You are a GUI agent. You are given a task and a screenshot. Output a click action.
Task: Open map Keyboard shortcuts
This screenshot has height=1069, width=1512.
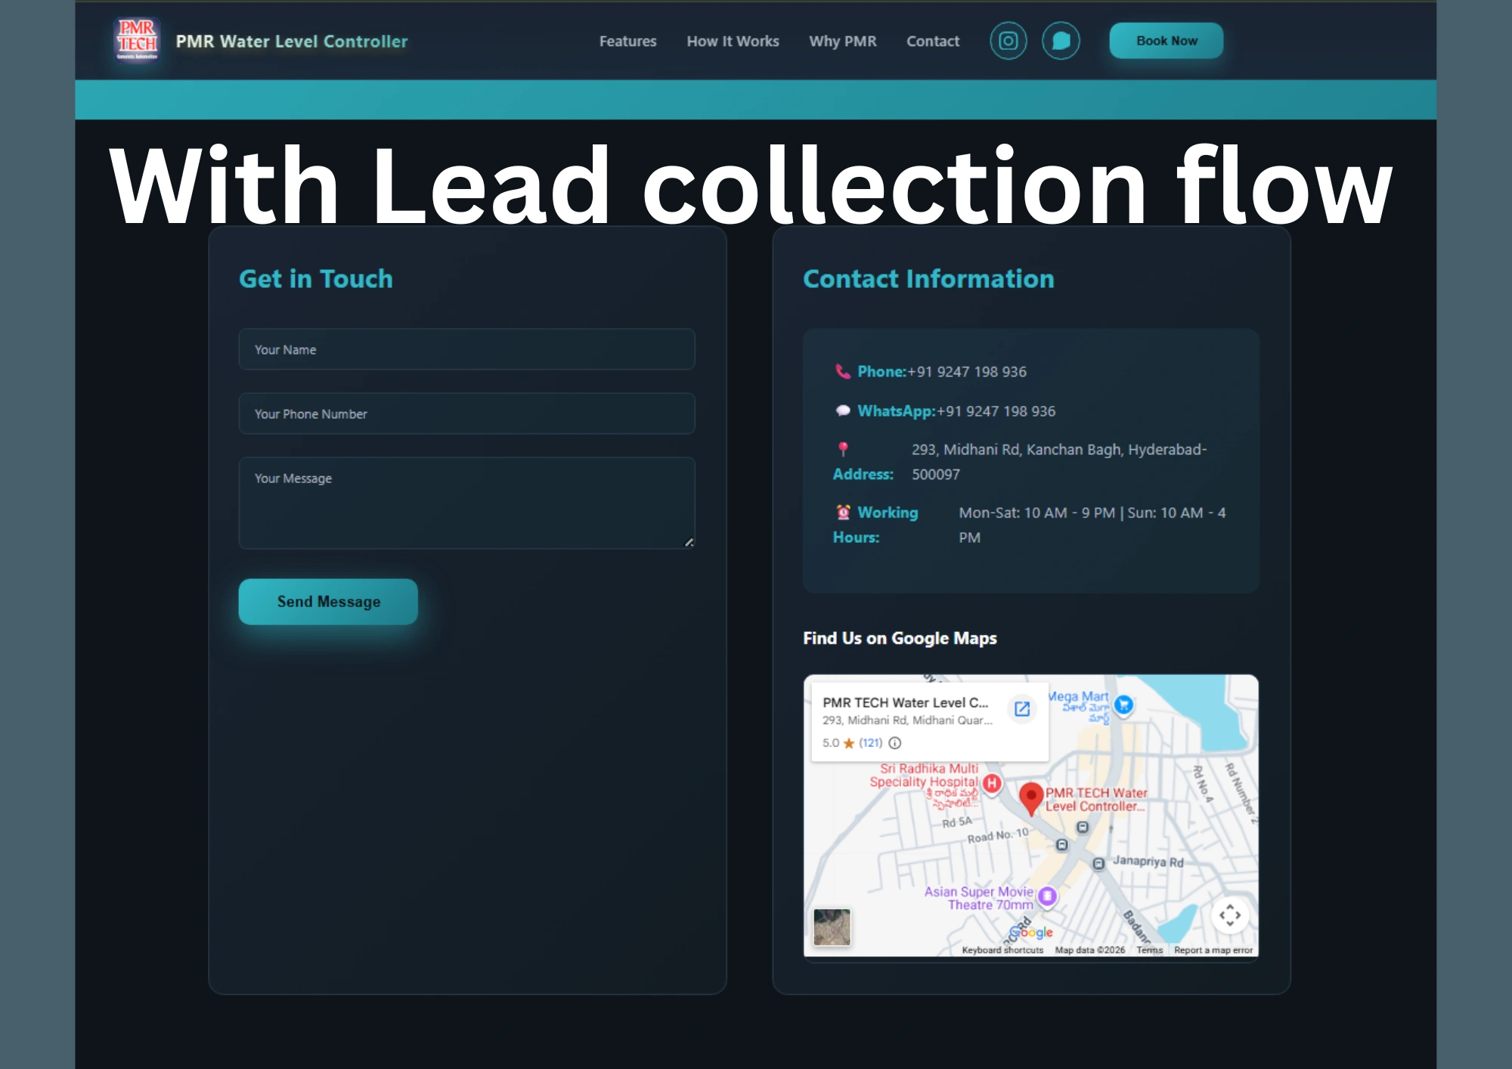tap(1002, 950)
